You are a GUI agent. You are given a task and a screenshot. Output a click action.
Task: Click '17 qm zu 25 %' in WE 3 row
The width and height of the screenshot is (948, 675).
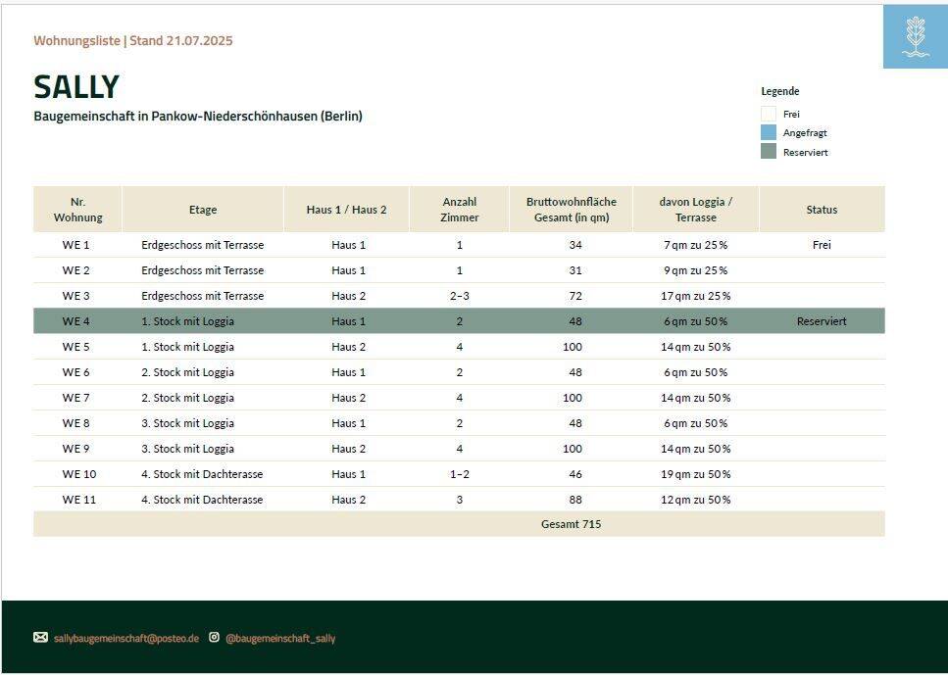(x=696, y=296)
